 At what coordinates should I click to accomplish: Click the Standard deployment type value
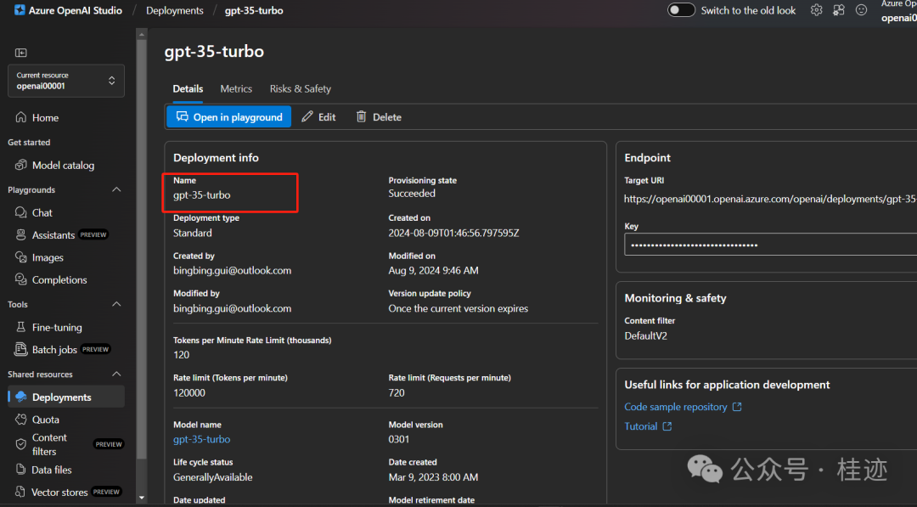click(x=193, y=233)
